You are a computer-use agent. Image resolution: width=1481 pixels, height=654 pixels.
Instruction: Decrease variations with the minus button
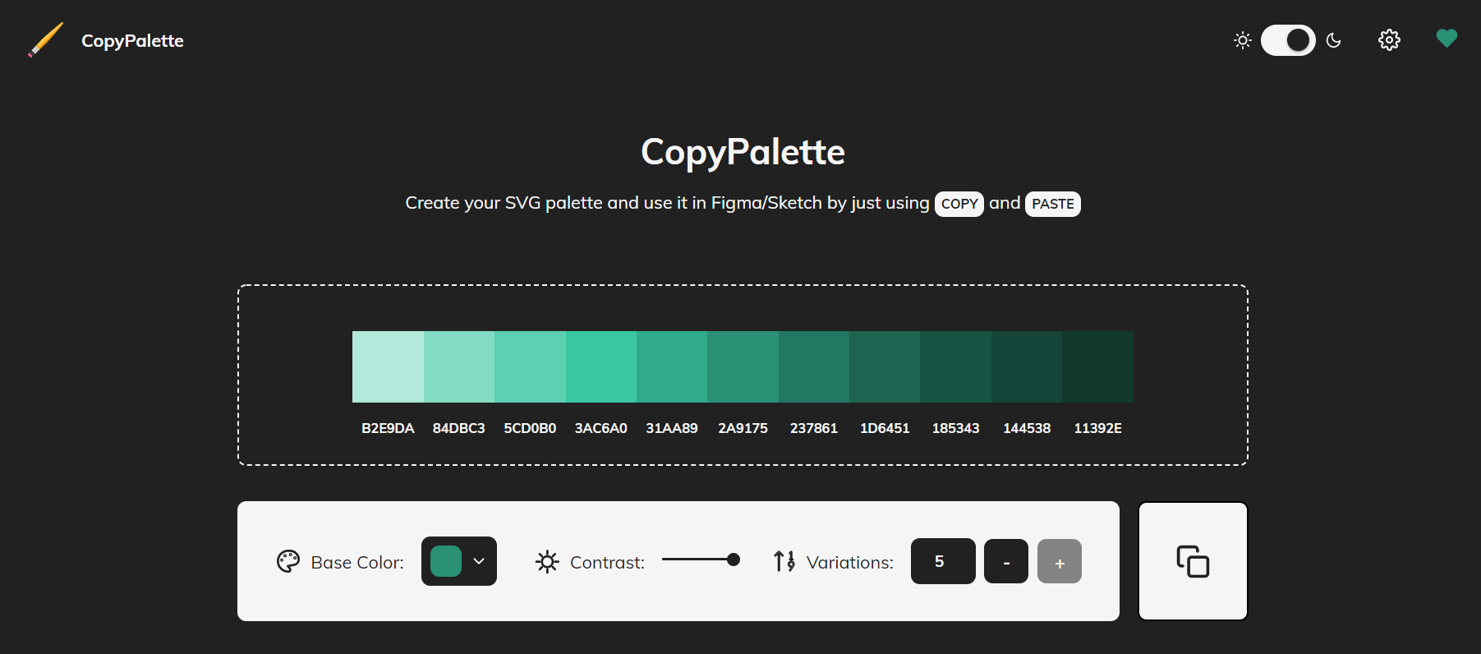point(1006,561)
